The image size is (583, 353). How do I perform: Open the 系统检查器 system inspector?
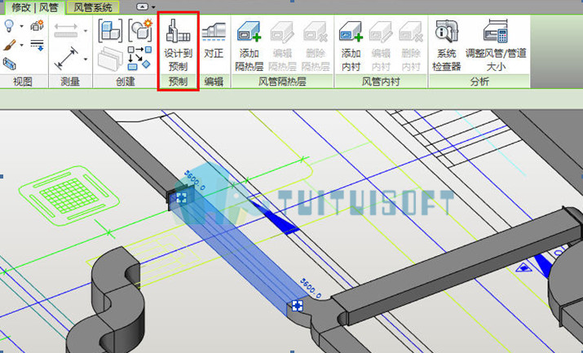tap(447, 46)
